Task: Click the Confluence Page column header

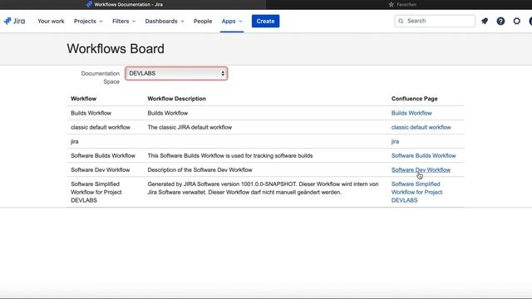Action: pos(414,99)
